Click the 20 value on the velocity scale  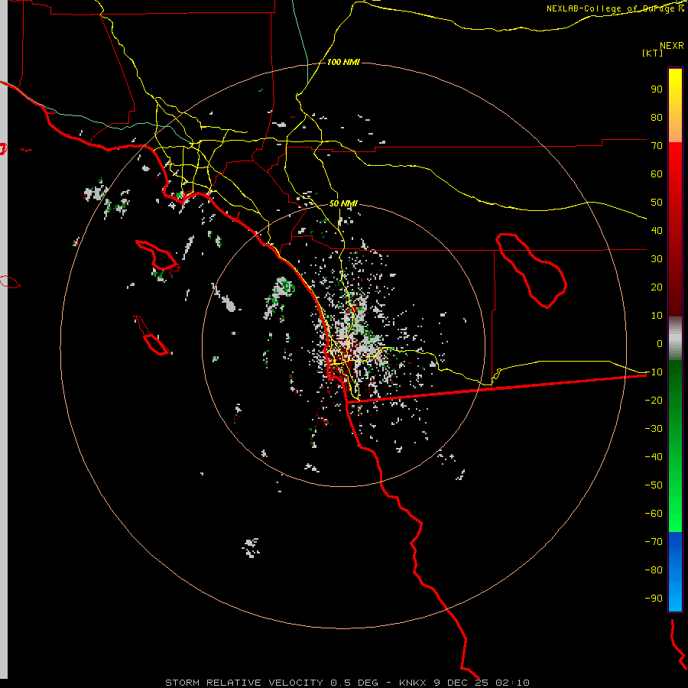point(657,287)
